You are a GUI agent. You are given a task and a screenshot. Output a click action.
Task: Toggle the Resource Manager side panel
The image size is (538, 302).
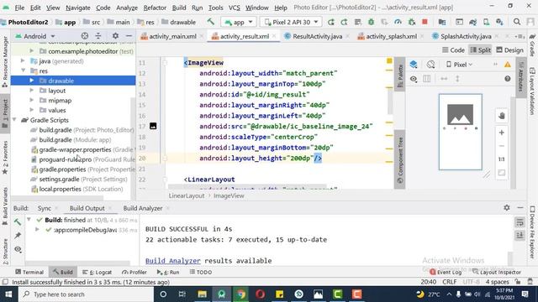tap(5, 61)
